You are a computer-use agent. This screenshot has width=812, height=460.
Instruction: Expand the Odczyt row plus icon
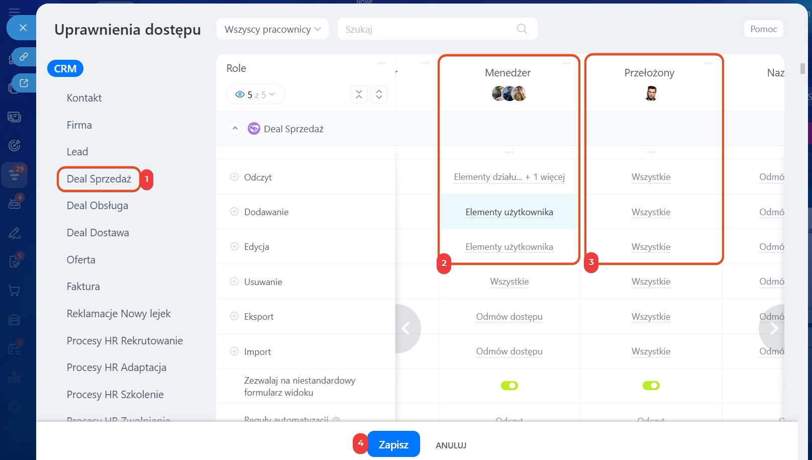click(x=234, y=177)
